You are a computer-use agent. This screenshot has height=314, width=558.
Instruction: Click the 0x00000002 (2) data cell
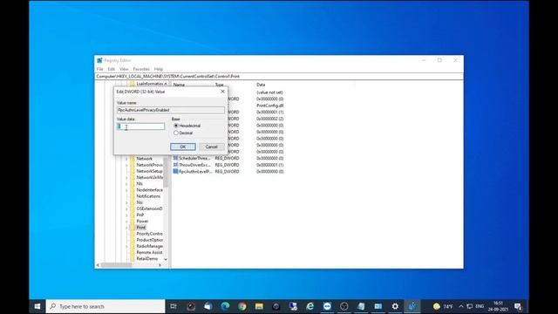point(269,119)
